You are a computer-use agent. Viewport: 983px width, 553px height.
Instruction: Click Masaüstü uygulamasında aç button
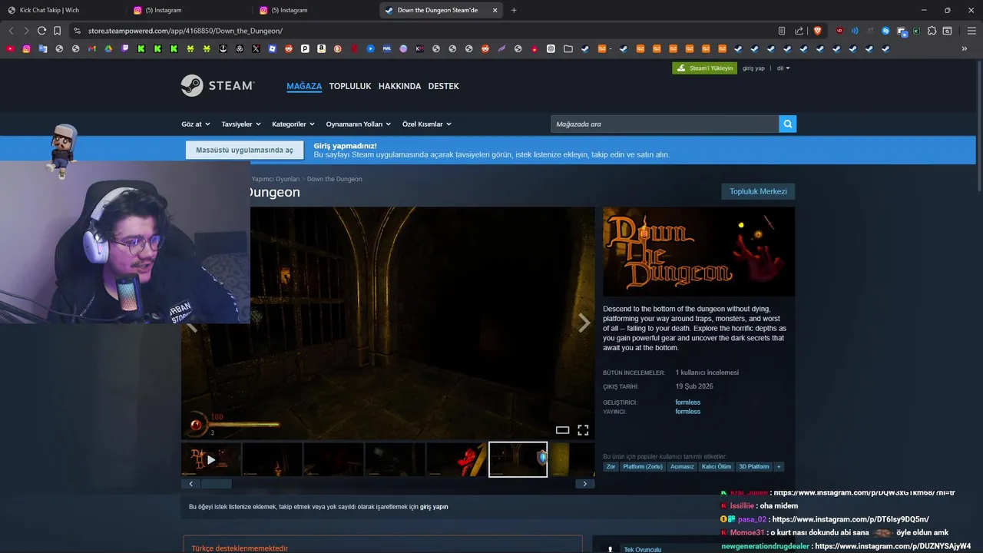click(x=244, y=150)
